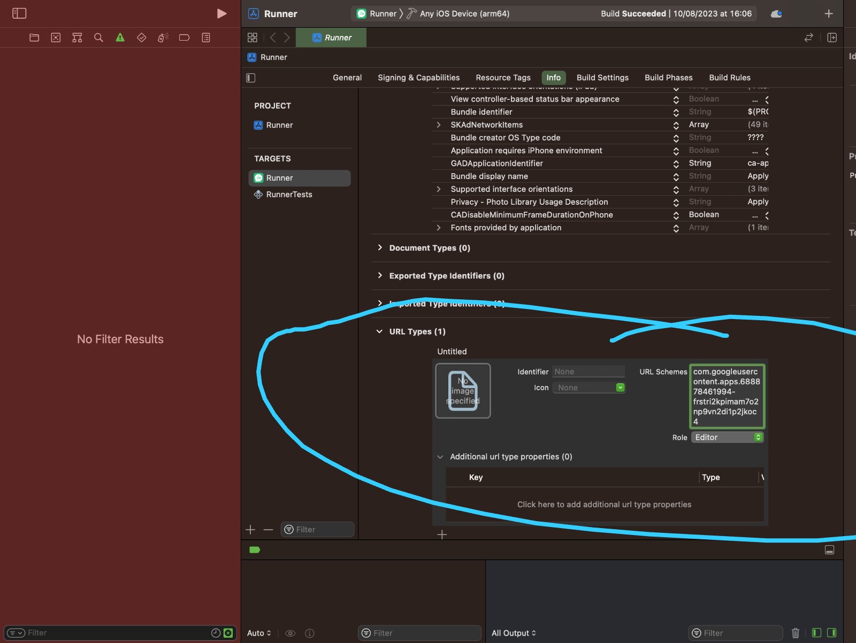Collapse the URL Types section
Image resolution: width=856 pixels, height=643 pixels.
point(379,331)
